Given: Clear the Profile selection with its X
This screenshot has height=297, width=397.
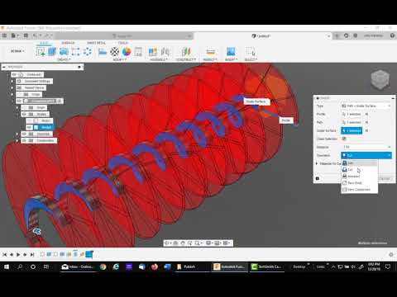Looking at the screenshot, I should click(x=366, y=114).
